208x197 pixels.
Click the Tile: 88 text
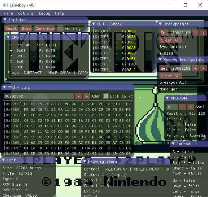pyautogui.click(x=176, y=119)
